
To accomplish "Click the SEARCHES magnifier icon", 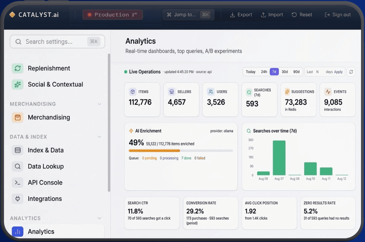I will 249,92.
